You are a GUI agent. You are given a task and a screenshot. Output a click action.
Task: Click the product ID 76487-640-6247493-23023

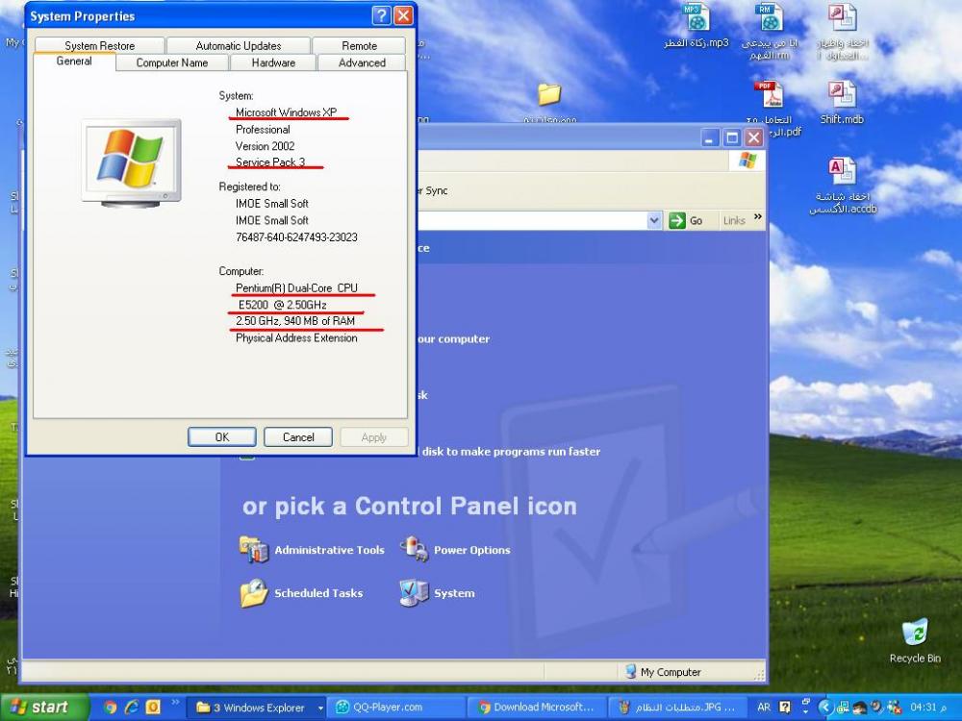coord(296,237)
